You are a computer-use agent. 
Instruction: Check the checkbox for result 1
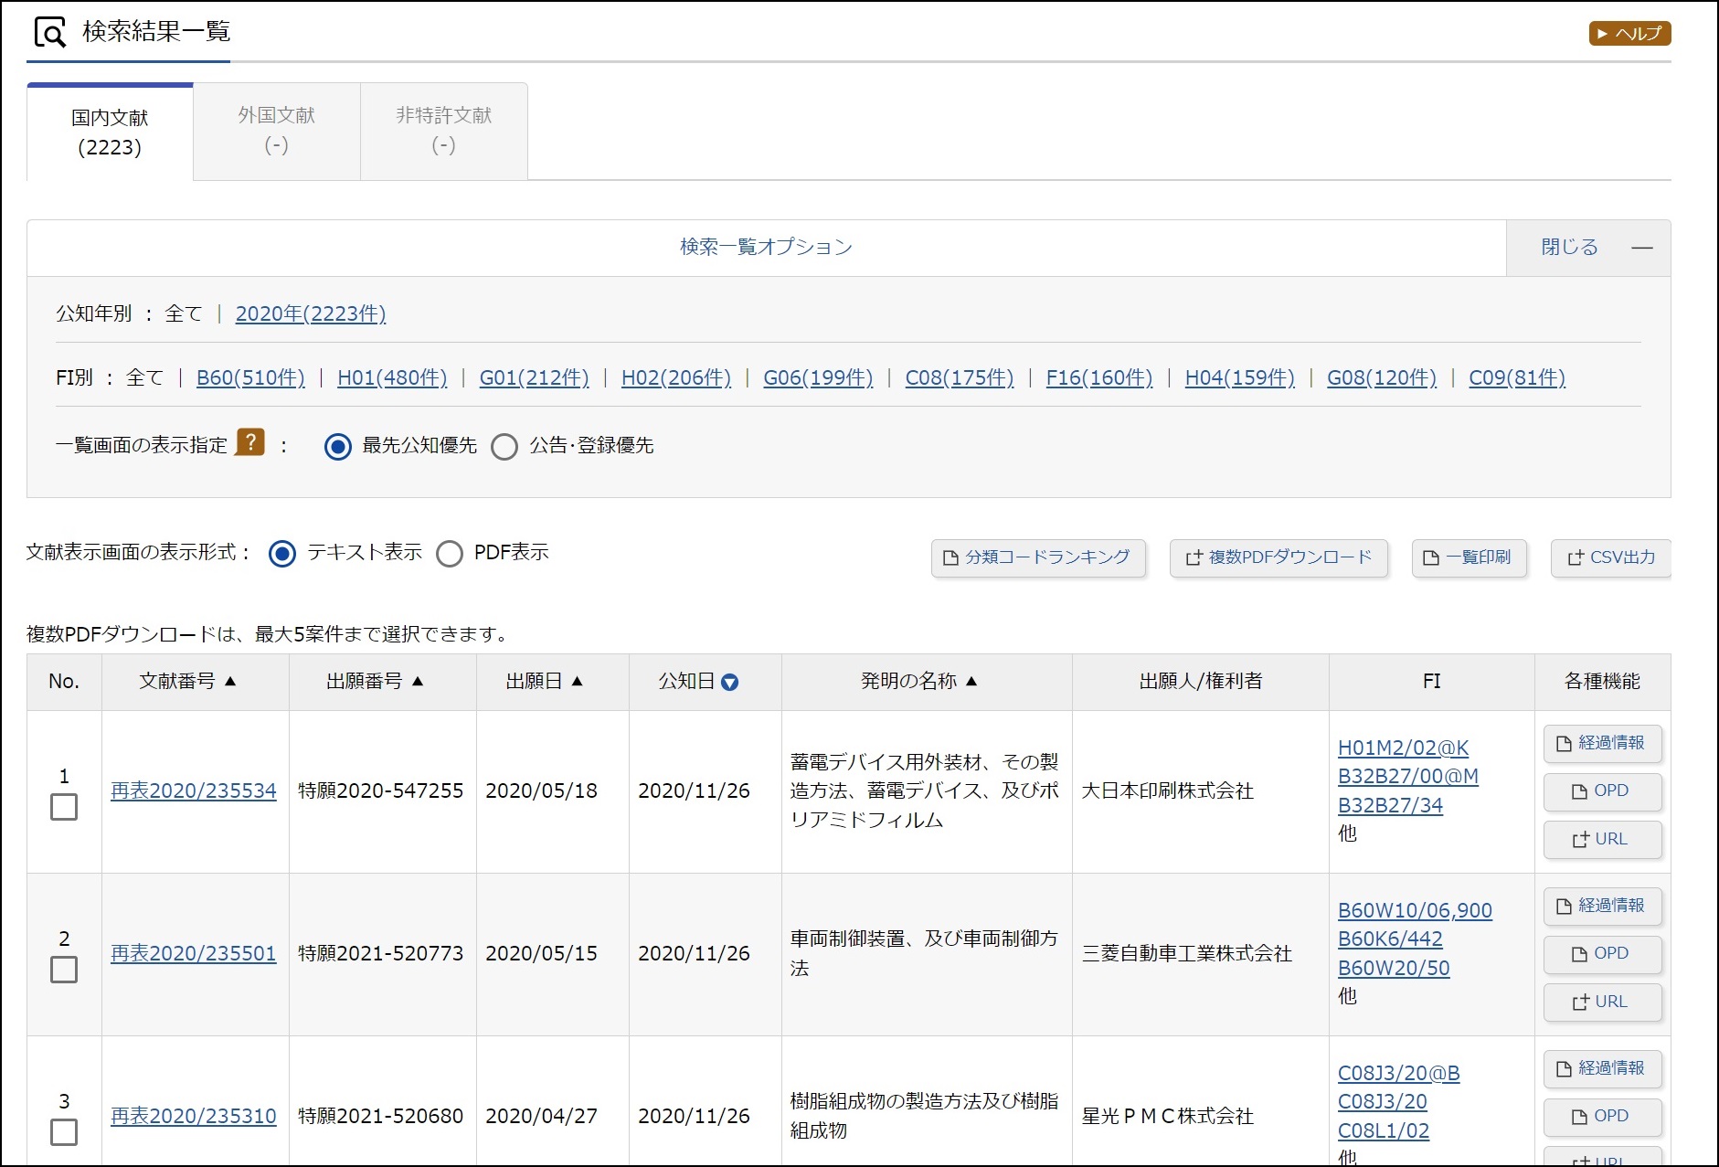pyautogui.click(x=64, y=807)
